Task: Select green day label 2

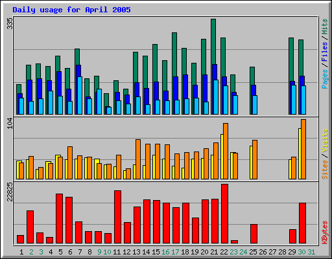Action: (31, 252)
